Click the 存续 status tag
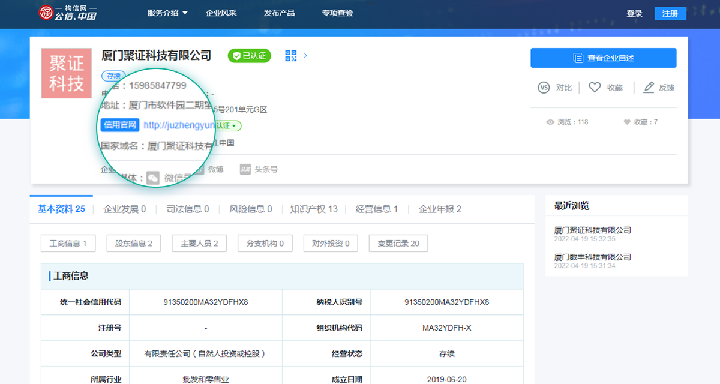 [113, 76]
